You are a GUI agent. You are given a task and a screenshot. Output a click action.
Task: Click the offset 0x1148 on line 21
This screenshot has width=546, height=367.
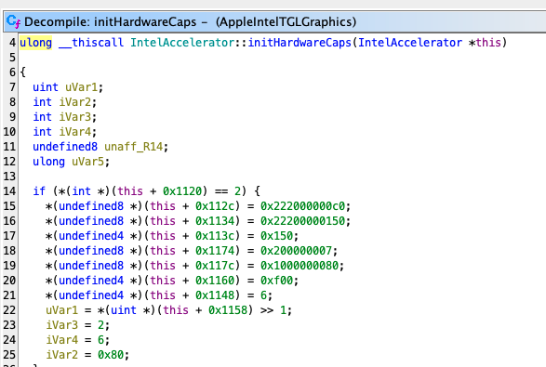pyautogui.click(x=215, y=295)
